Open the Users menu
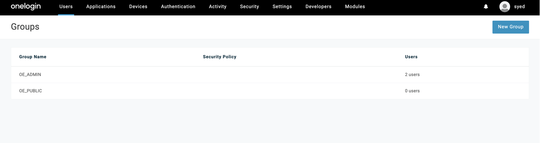540x143 pixels. pos(66,6)
